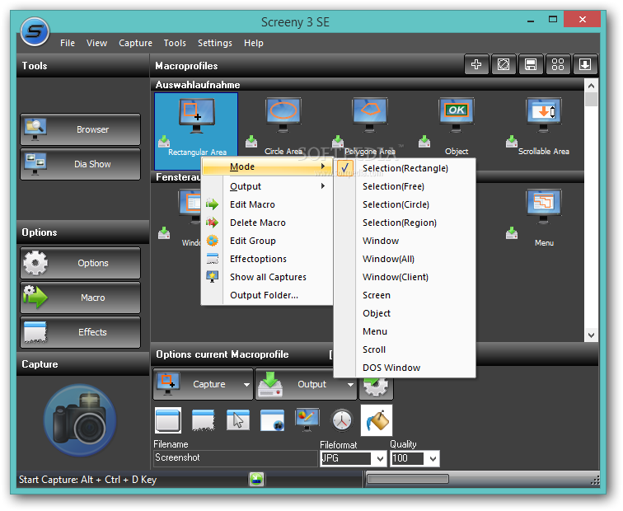Click the Screeny S logo icon
This screenshot has width=623, height=511.
(x=35, y=31)
